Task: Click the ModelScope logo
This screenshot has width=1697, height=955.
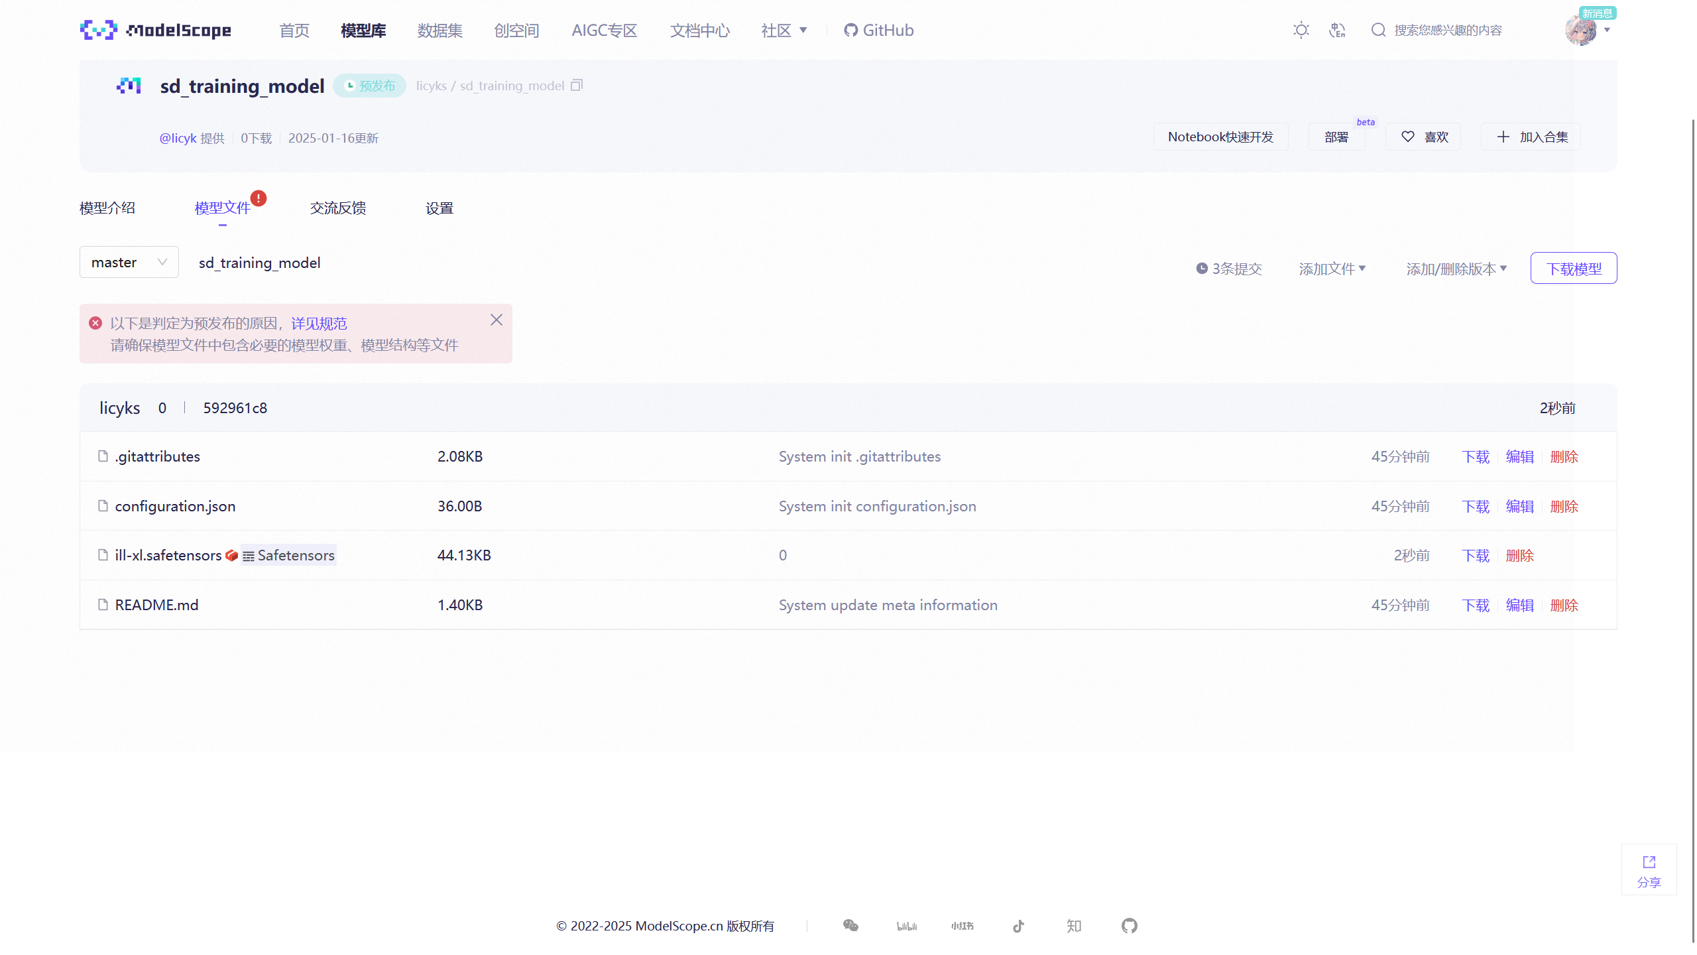Action: (x=155, y=30)
